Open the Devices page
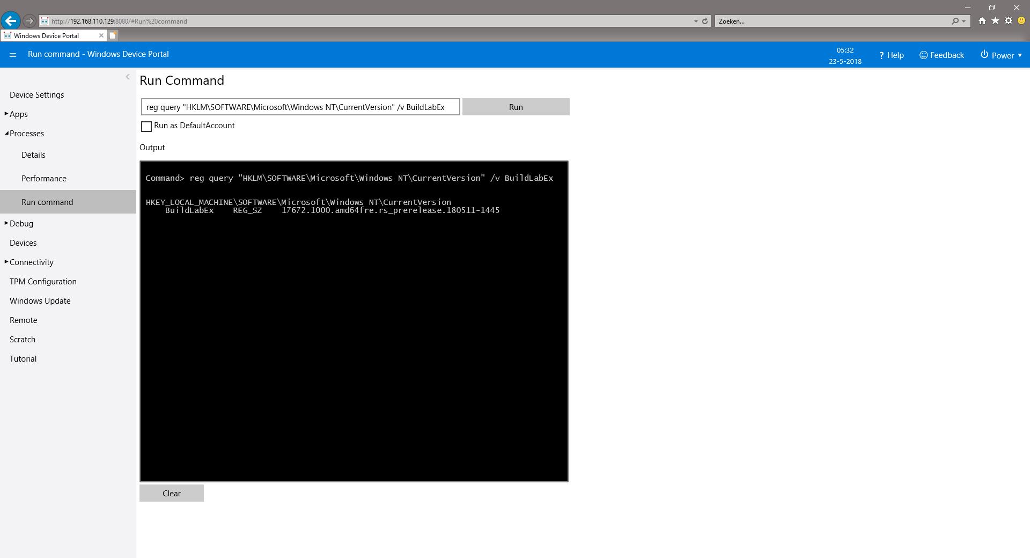 point(23,243)
